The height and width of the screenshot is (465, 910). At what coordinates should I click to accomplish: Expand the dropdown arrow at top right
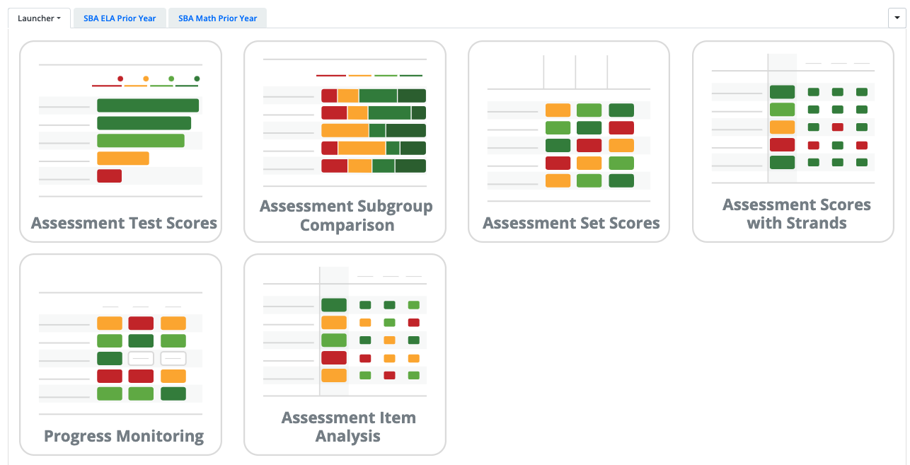point(897,18)
